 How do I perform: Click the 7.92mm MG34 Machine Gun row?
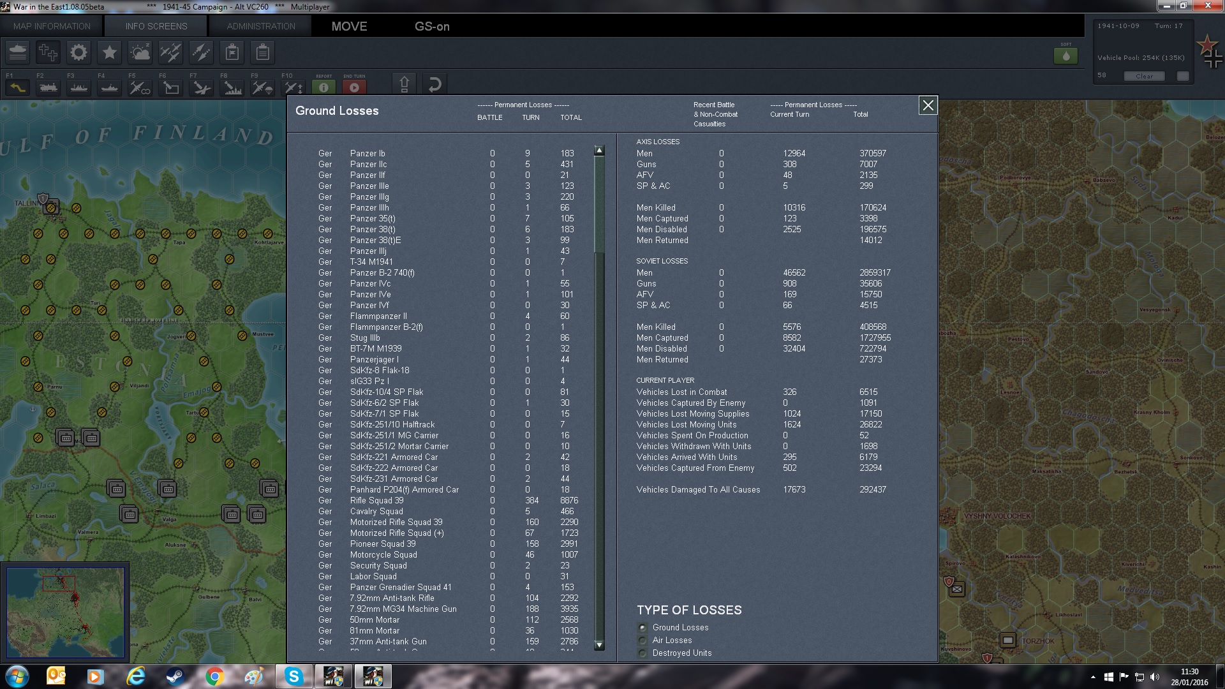(x=449, y=609)
